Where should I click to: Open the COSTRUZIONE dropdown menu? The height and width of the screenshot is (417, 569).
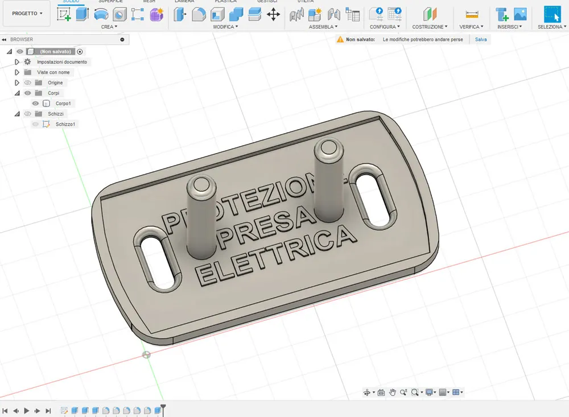430,27
